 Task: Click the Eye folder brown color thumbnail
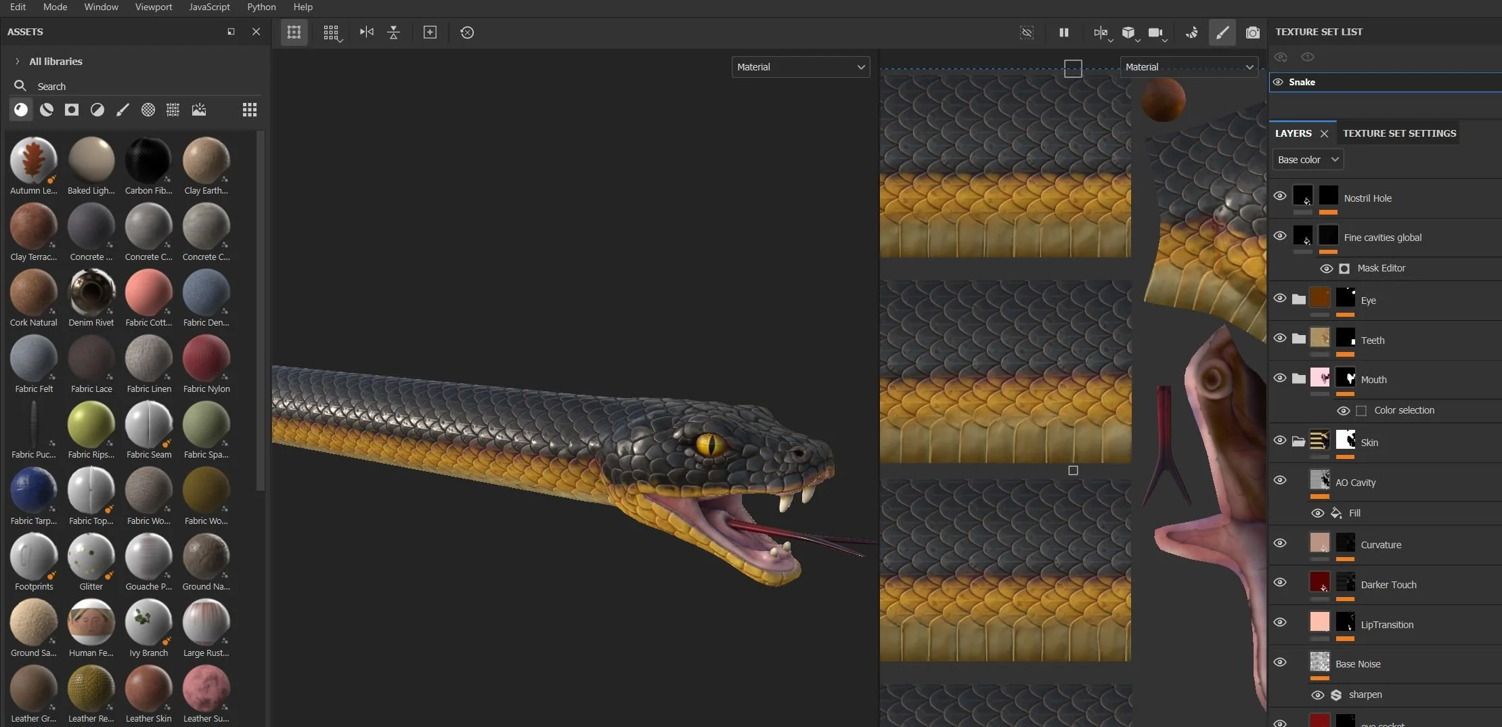coord(1319,298)
